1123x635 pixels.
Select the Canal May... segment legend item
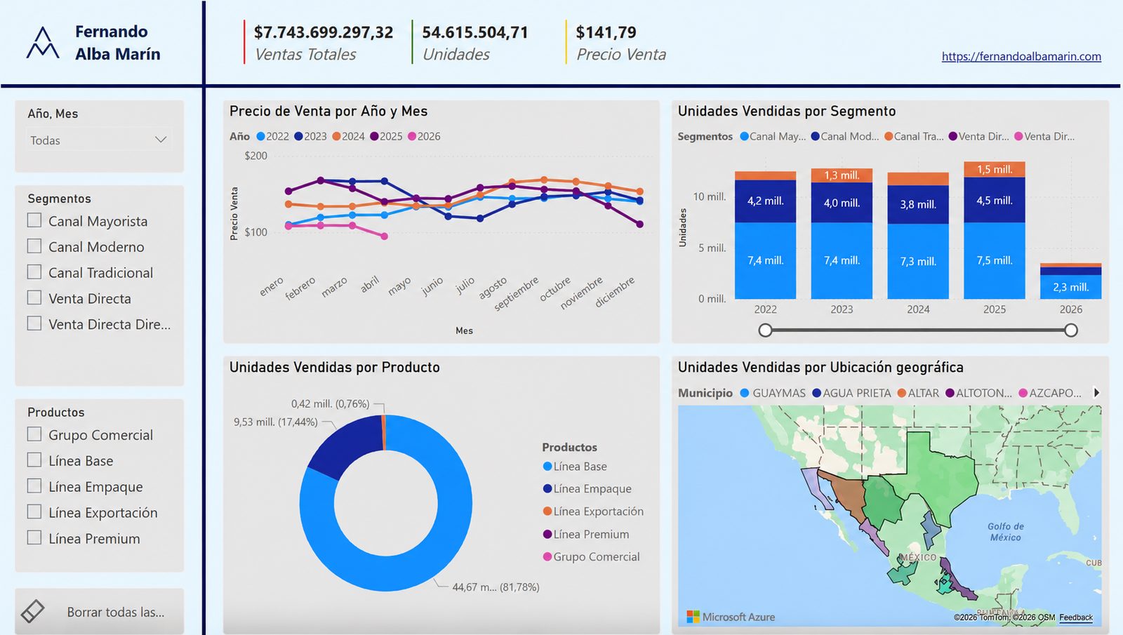pyautogui.click(x=773, y=137)
